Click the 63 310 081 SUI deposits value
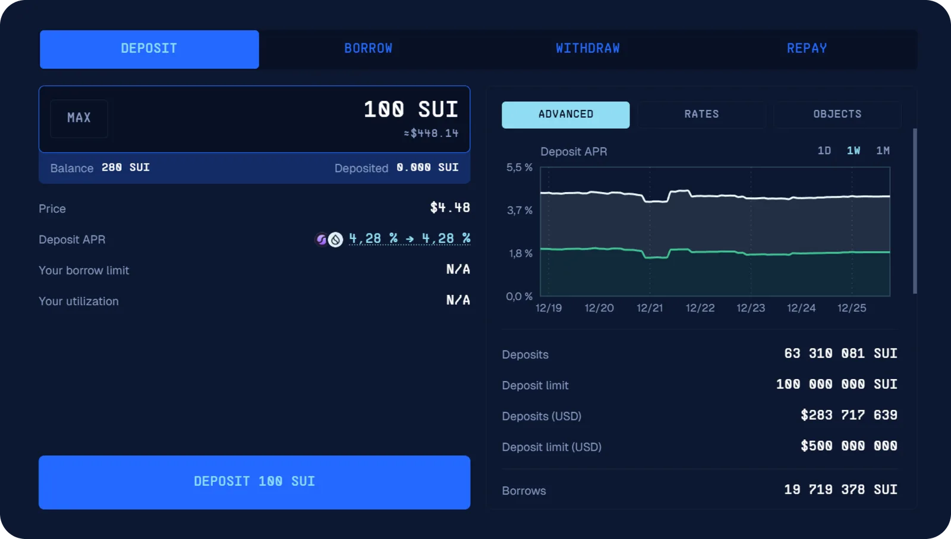 pos(840,354)
